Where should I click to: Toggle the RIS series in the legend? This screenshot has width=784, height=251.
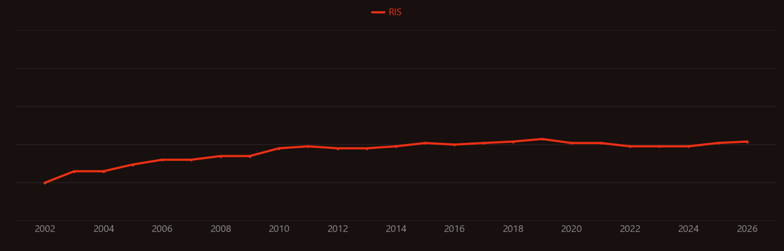[386, 12]
